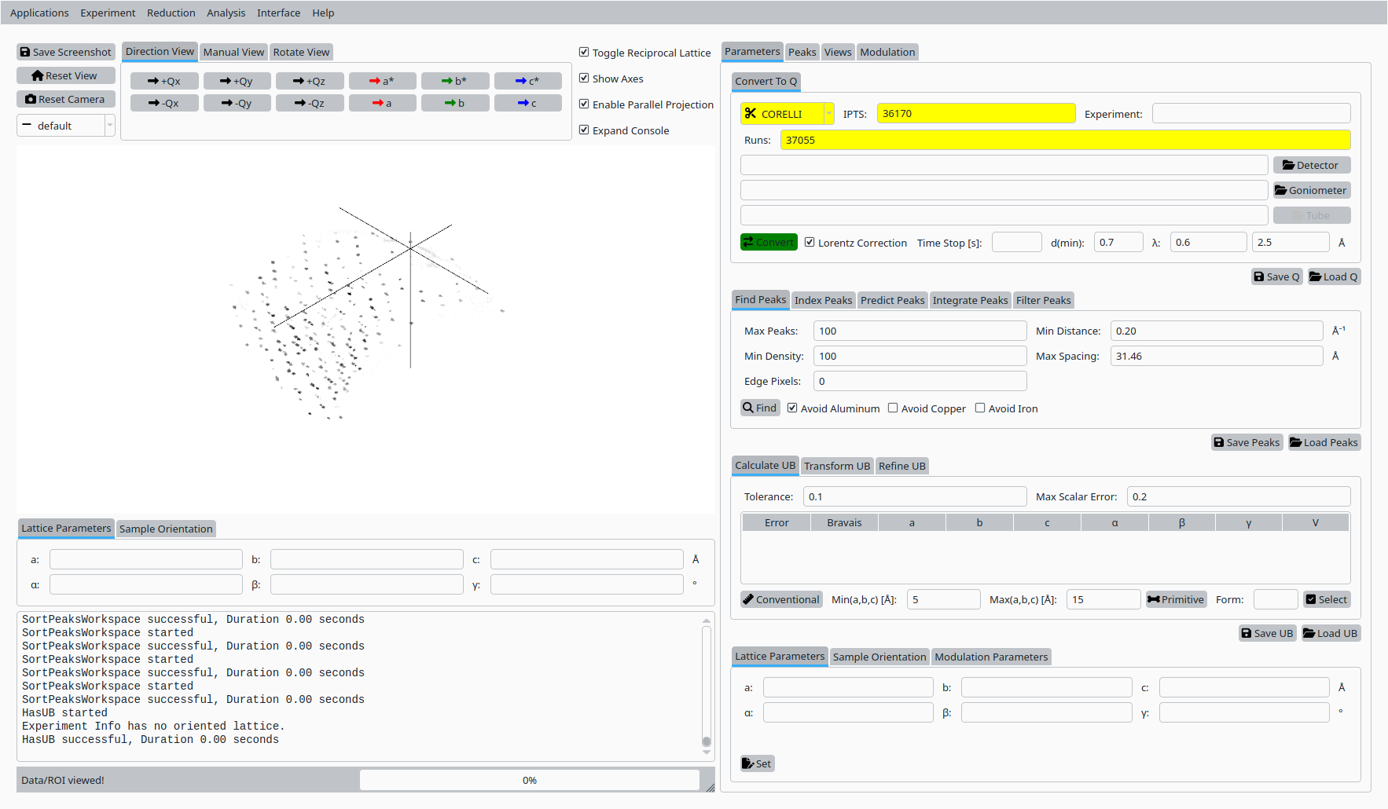Click the Save Screenshot button

(66, 52)
